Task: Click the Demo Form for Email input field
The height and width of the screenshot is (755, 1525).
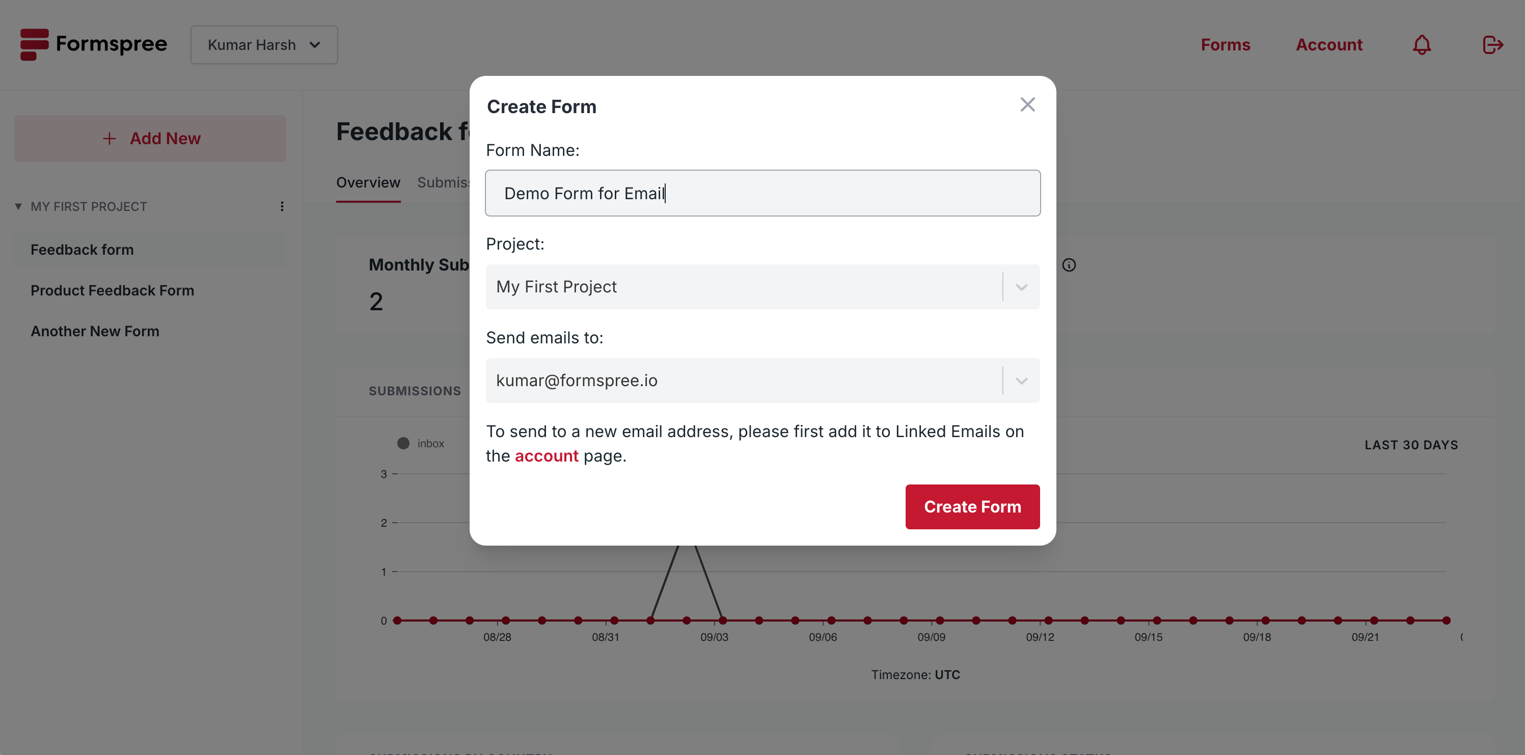Action: pos(762,193)
